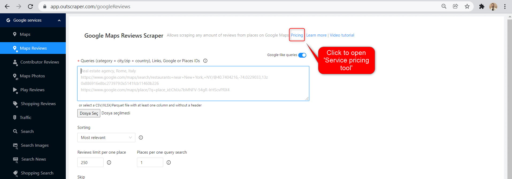Image resolution: width=512 pixels, height=179 pixels.
Task: Click the Traffic icon in sidebar
Action: point(15,117)
